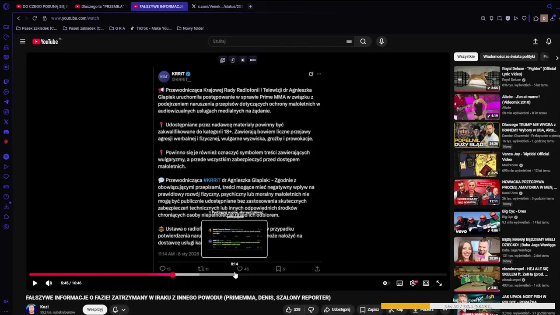Go back in browser history
Viewport: 560px width, 315px height.
(18, 18)
